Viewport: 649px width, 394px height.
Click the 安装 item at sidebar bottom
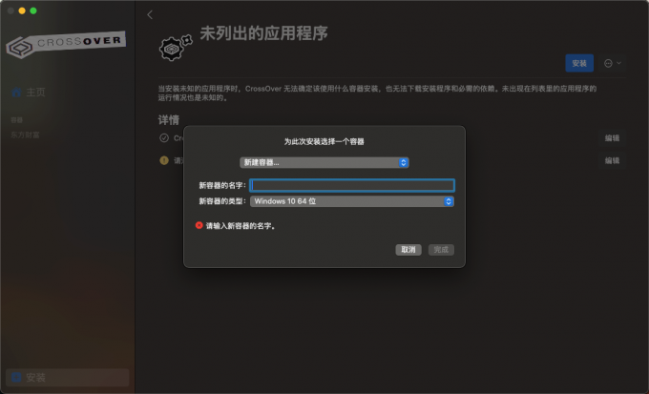(68, 378)
